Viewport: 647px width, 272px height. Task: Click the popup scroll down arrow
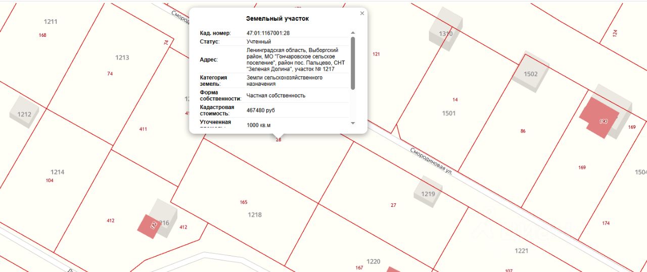click(352, 123)
